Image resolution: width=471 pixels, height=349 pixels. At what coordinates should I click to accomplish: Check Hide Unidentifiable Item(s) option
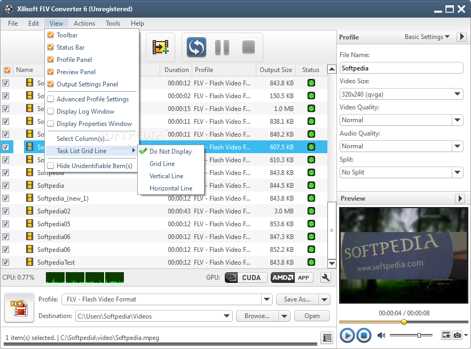(51, 165)
